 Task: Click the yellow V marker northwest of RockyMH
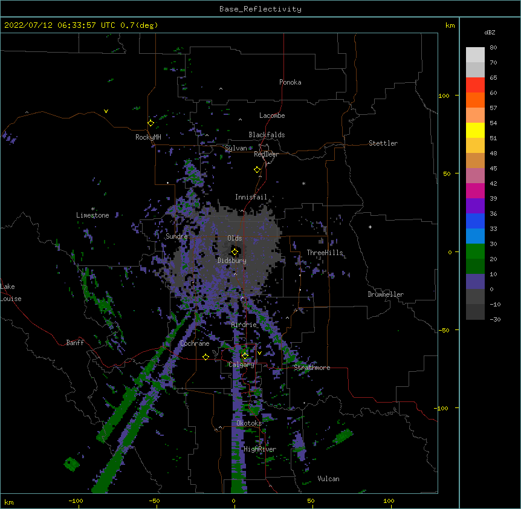pyautogui.click(x=106, y=111)
